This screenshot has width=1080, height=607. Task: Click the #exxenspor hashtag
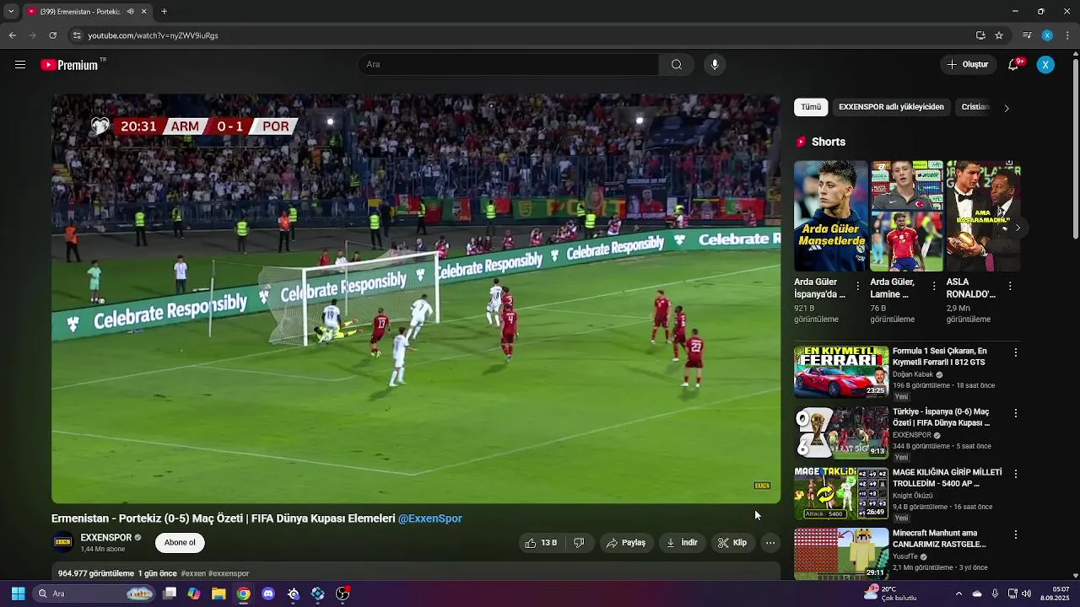229,573
